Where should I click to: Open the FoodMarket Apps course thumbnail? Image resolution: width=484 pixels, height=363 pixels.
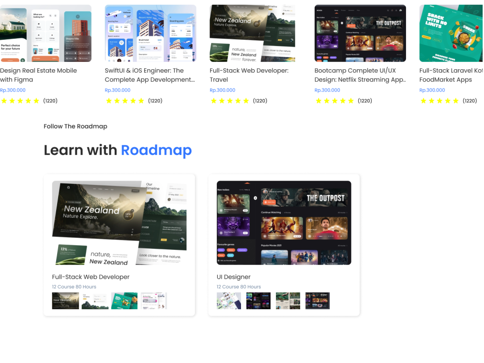452,33
